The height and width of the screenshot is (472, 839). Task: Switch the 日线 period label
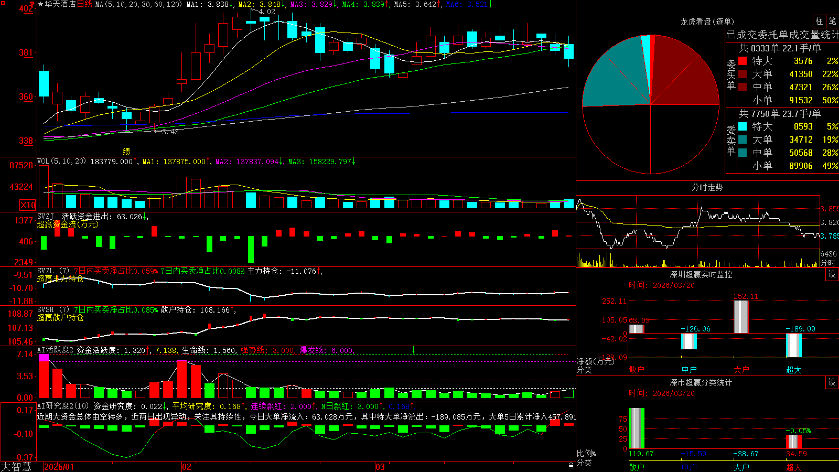tap(84, 4)
